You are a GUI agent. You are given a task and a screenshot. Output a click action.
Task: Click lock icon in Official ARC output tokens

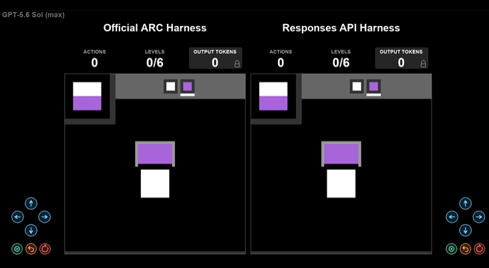pyautogui.click(x=237, y=64)
